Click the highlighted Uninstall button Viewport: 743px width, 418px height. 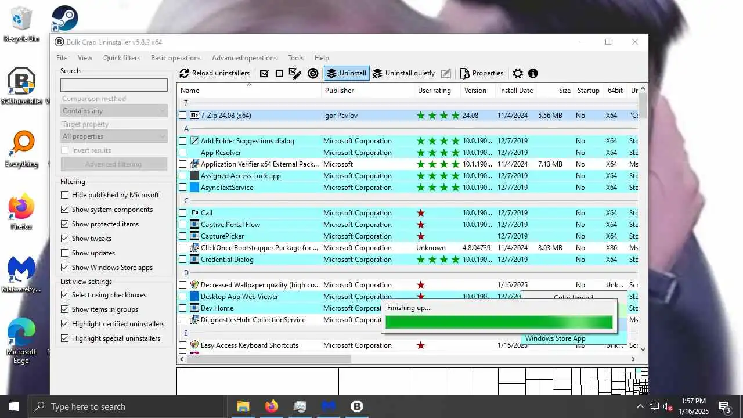tap(347, 73)
